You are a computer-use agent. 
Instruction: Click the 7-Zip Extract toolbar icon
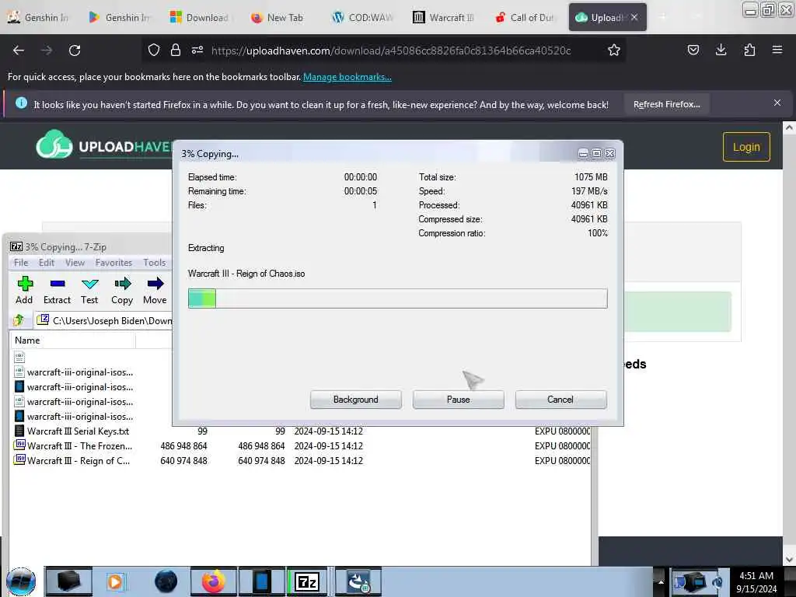tap(57, 291)
